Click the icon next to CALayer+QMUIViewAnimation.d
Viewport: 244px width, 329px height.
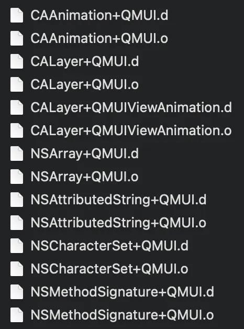[17, 107]
